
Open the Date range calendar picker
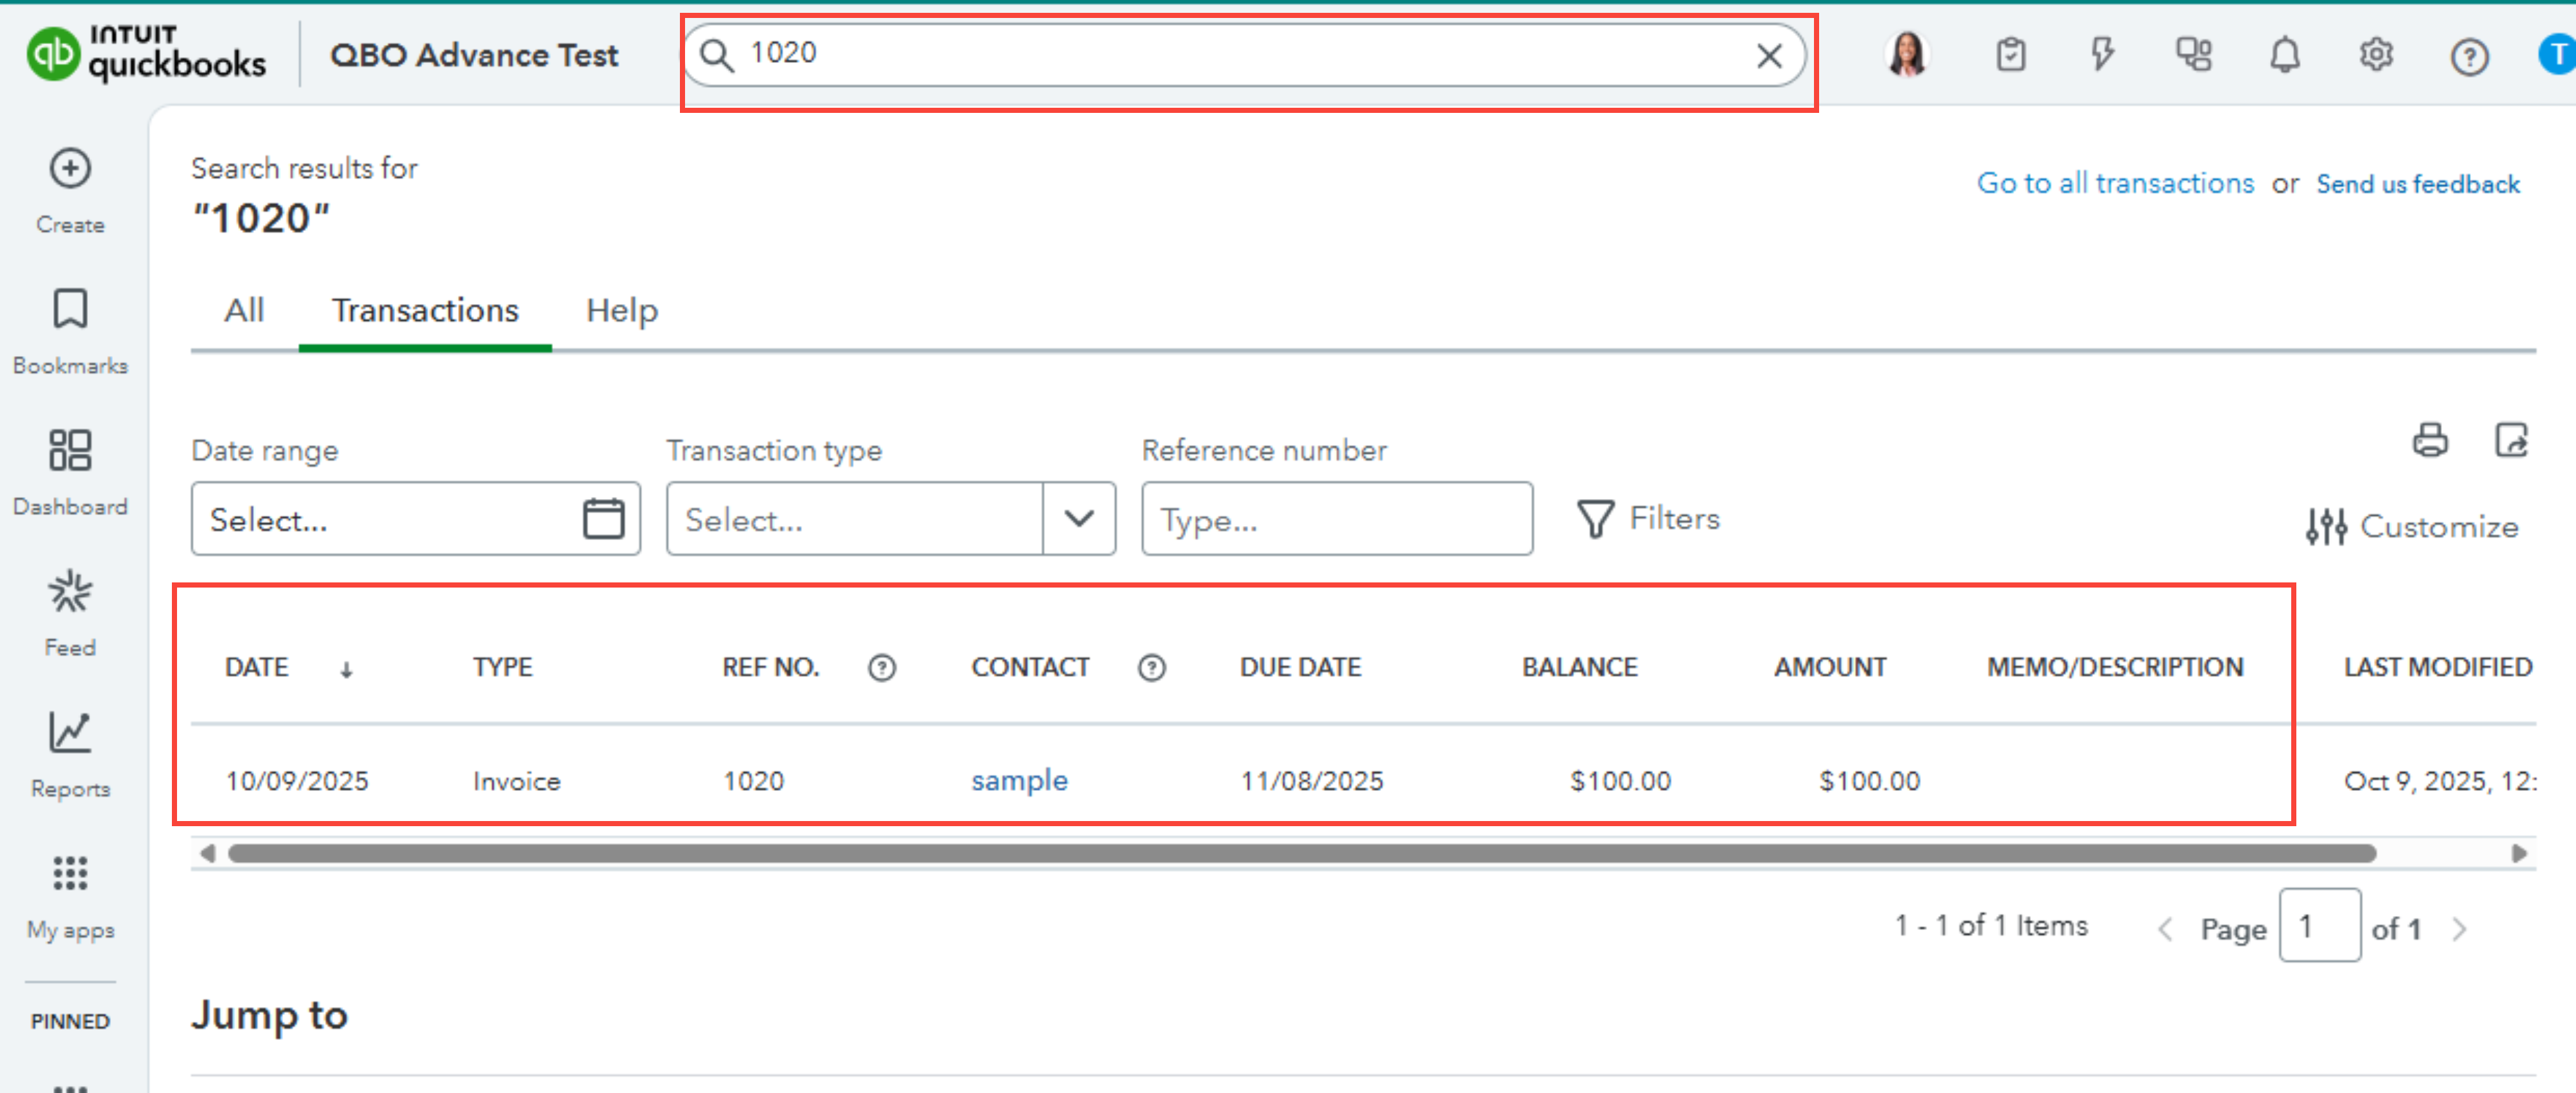pos(603,519)
